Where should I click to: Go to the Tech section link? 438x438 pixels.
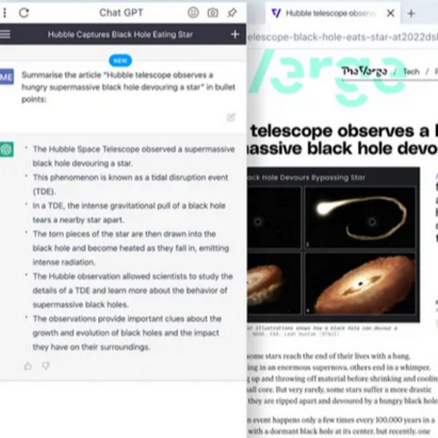click(411, 72)
